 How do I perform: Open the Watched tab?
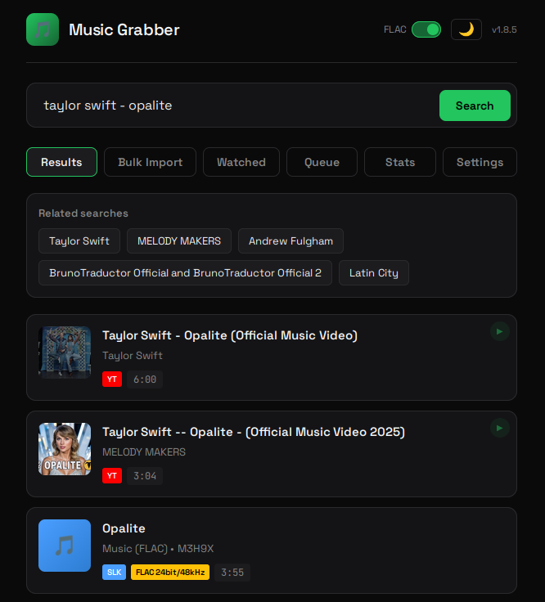tap(241, 162)
